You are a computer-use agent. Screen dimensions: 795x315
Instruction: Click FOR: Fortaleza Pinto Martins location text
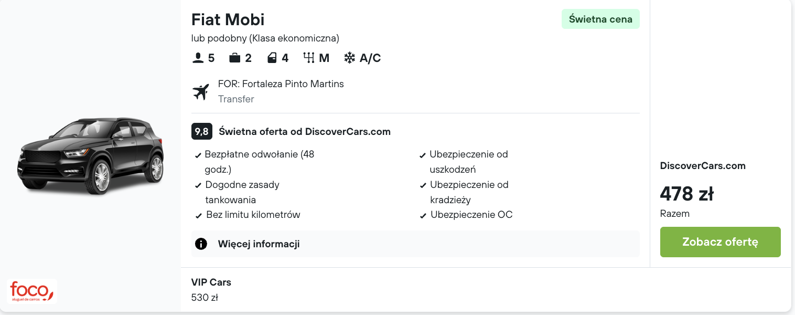pos(281,84)
